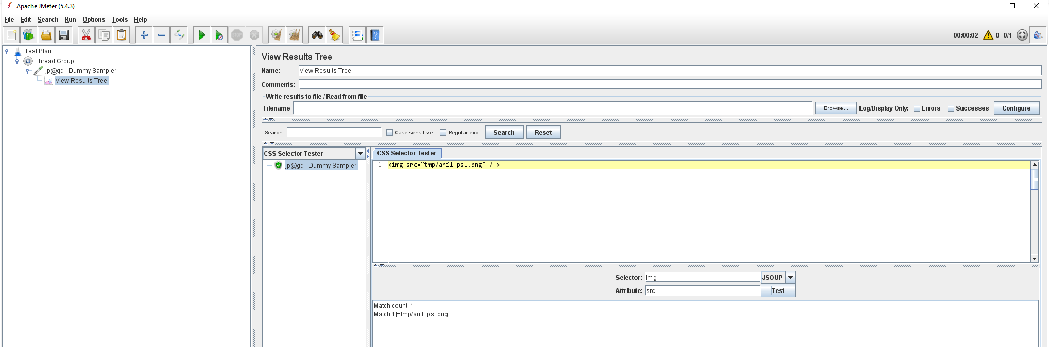The image size is (1049, 347).
Task: Open the JSOUP implementation dropdown
Action: point(790,277)
